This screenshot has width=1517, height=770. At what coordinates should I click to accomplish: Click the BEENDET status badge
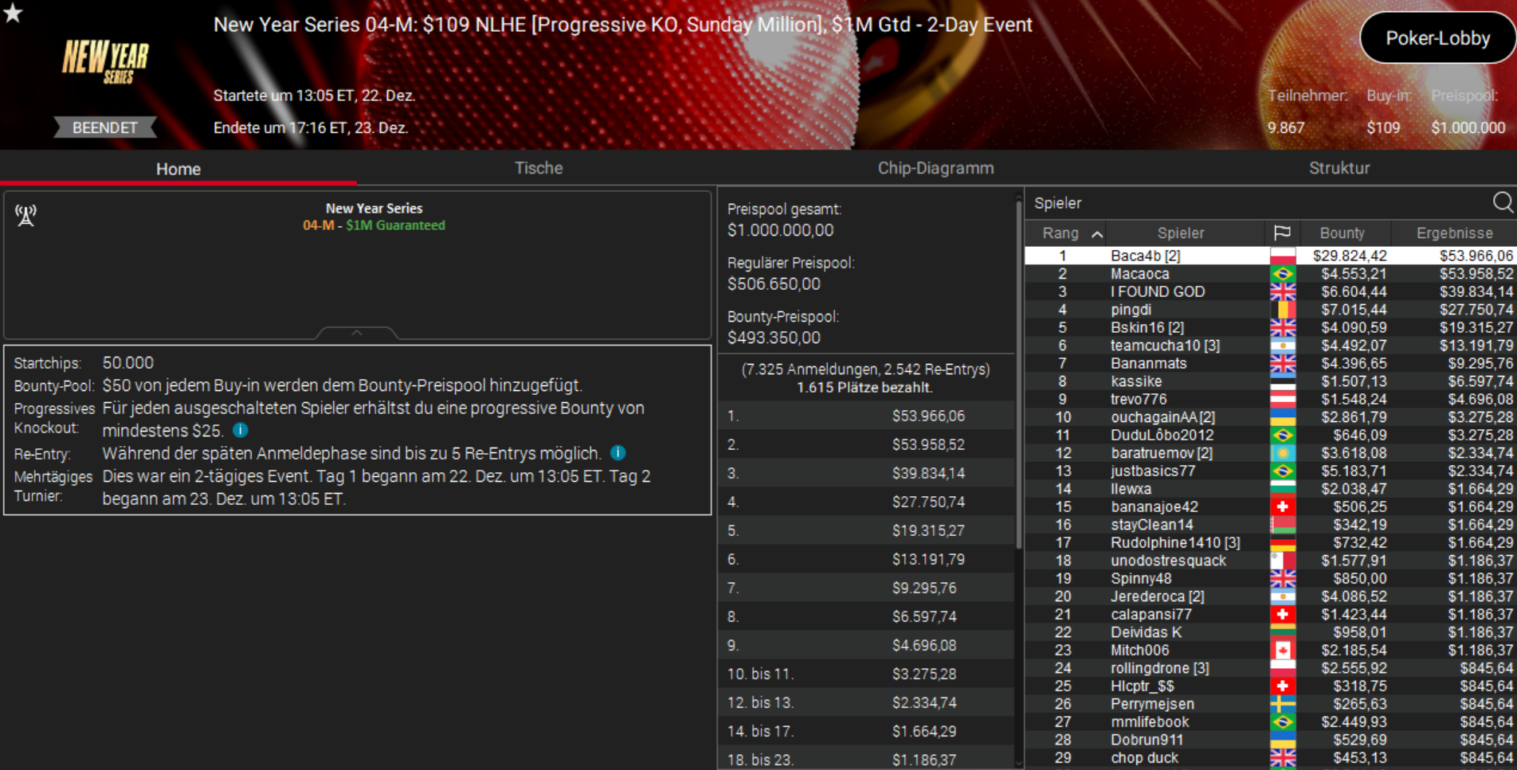(x=104, y=127)
